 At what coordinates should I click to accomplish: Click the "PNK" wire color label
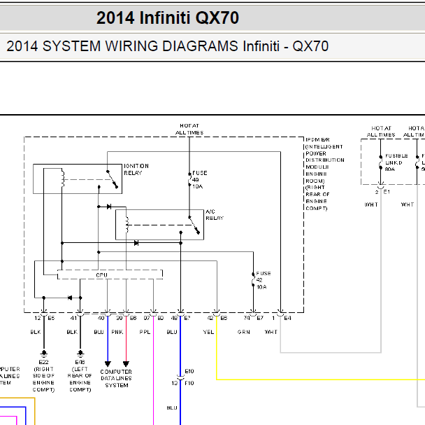pyautogui.click(x=117, y=332)
